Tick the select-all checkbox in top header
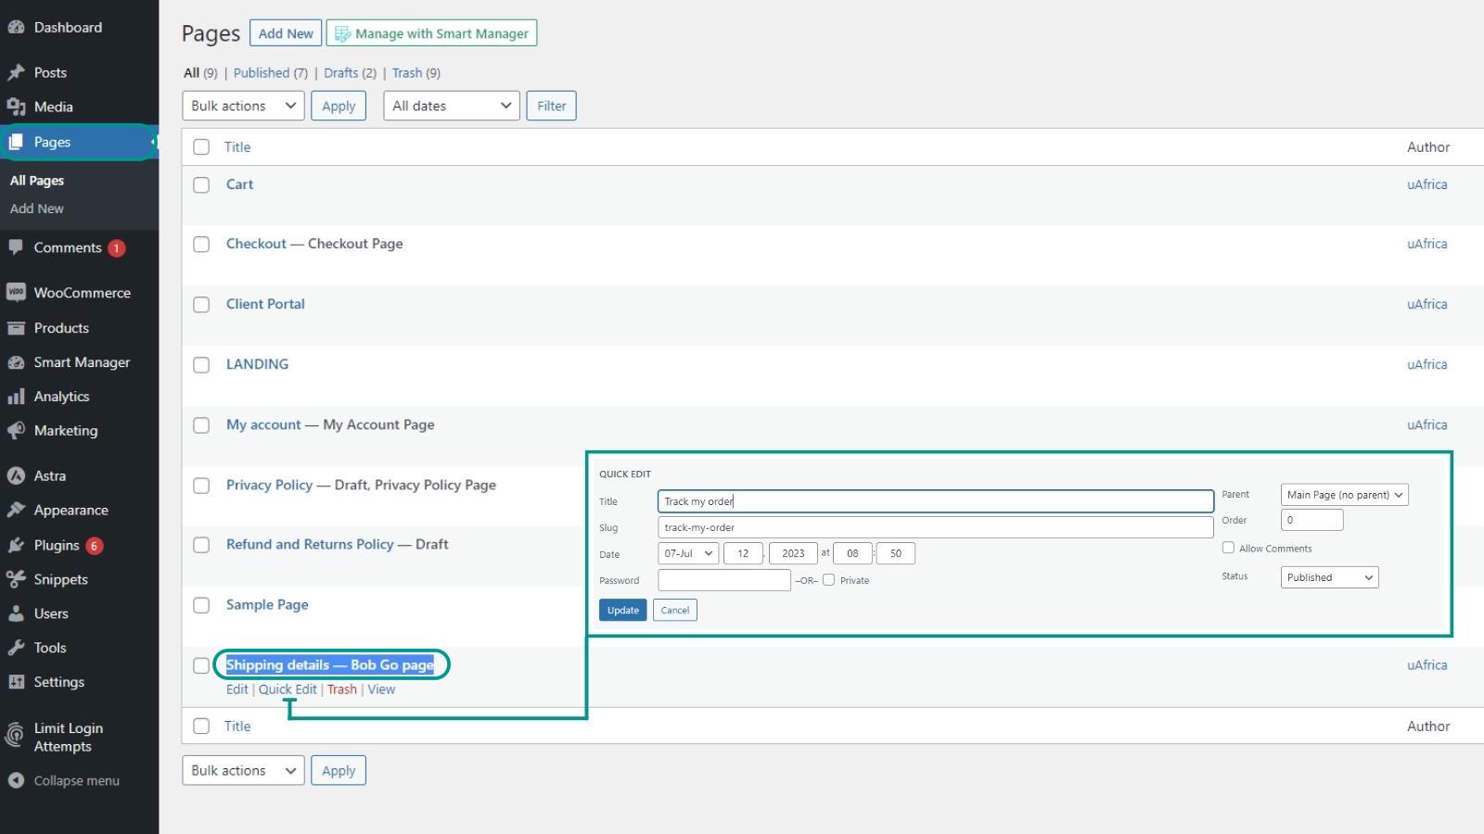 (x=201, y=146)
